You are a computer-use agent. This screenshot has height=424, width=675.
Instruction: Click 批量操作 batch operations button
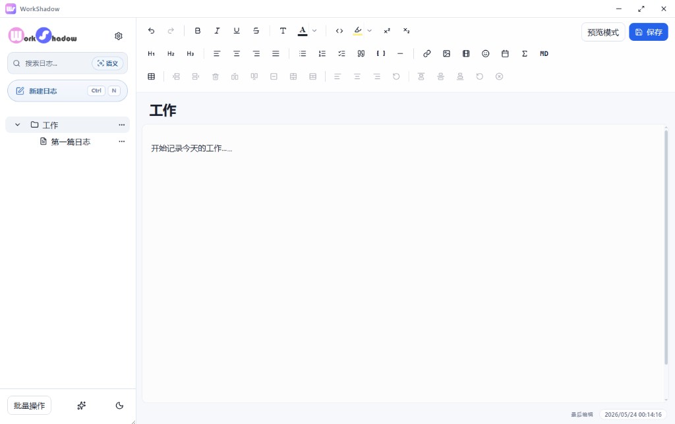(x=29, y=406)
